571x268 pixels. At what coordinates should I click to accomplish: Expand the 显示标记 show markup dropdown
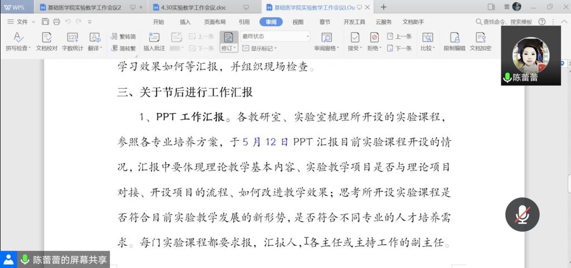(262, 48)
